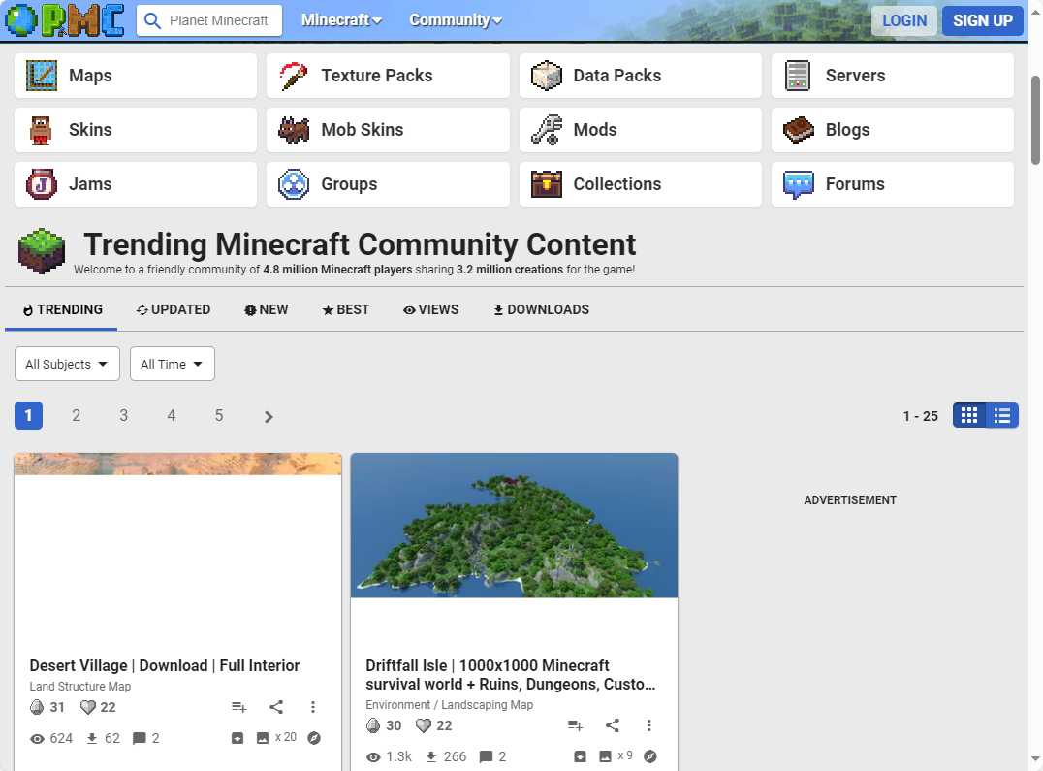Open Mob Skins animal icon
1043x771 pixels.
294,130
